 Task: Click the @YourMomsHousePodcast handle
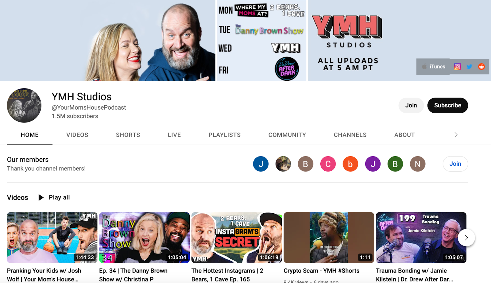tap(89, 107)
